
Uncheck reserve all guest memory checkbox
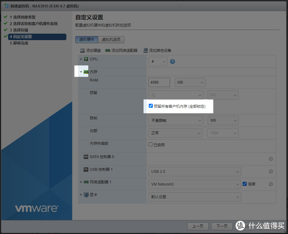point(151,106)
